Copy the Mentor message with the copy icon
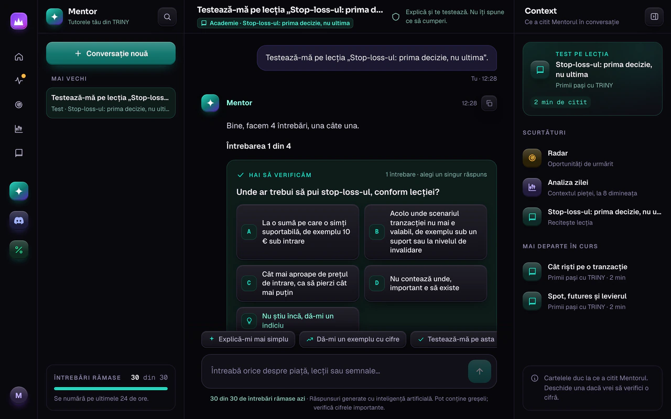 pyautogui.click(x=489, y=103)
